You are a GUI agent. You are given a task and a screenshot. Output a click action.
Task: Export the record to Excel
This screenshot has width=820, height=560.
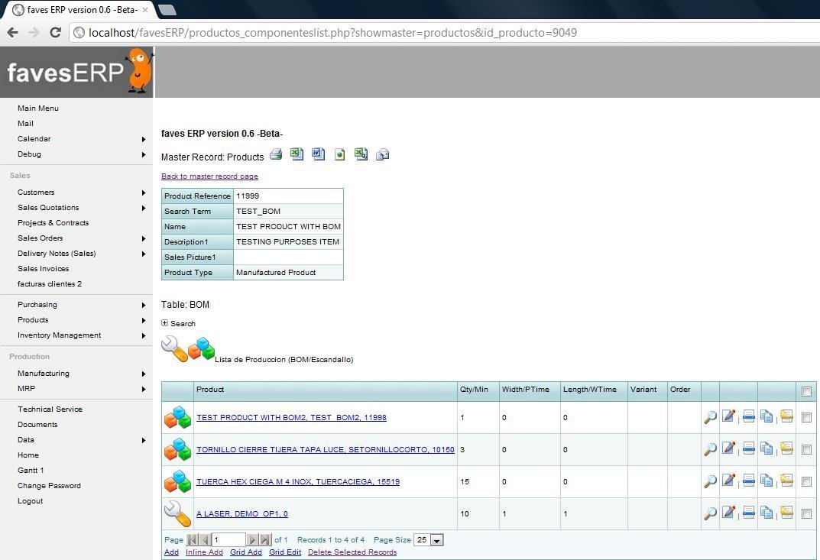click(297, 154)
